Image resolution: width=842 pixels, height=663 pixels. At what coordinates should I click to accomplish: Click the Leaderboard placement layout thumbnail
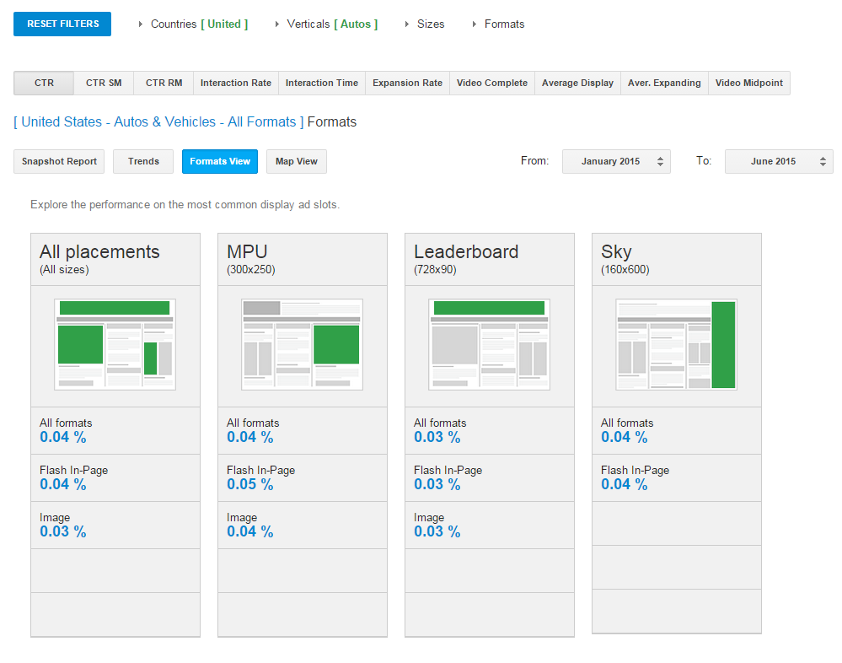(x=489, y=344)
